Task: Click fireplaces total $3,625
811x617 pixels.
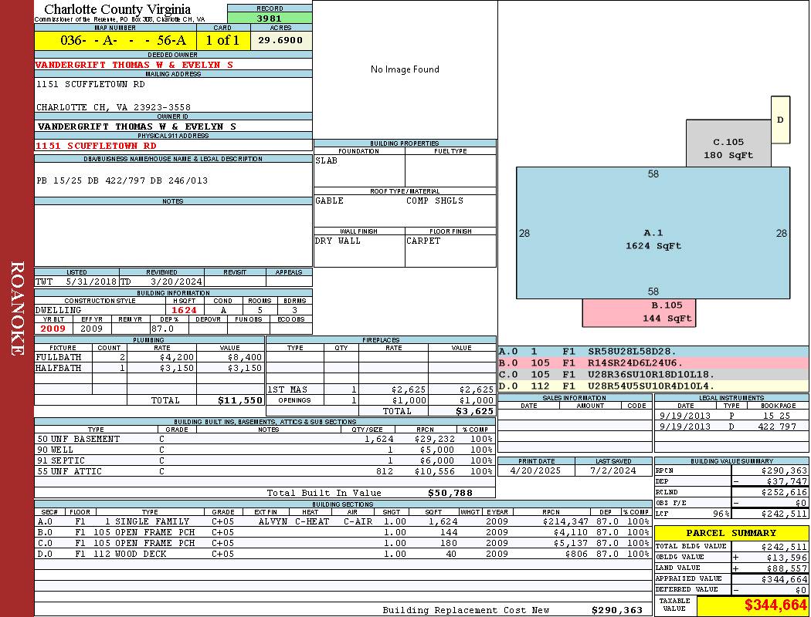Action: 474,412
